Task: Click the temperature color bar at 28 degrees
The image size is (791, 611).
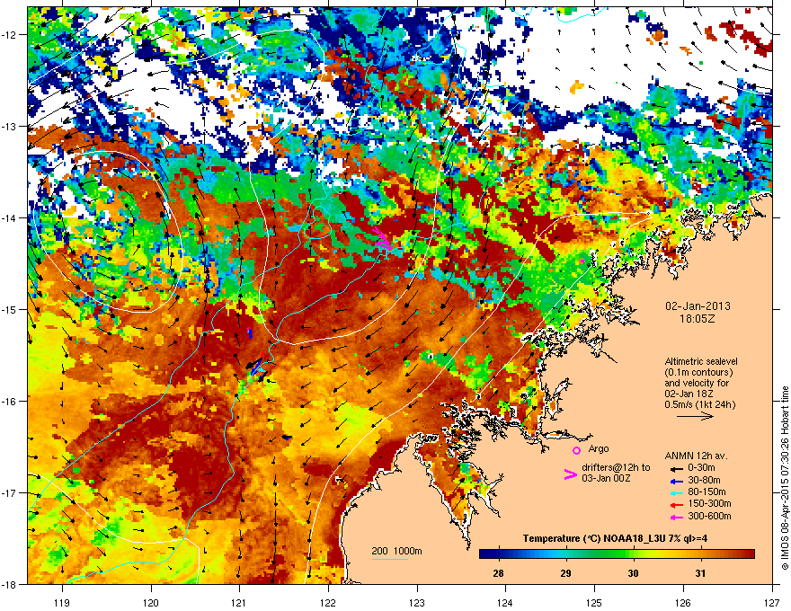Action: click(x=498, y=553)
